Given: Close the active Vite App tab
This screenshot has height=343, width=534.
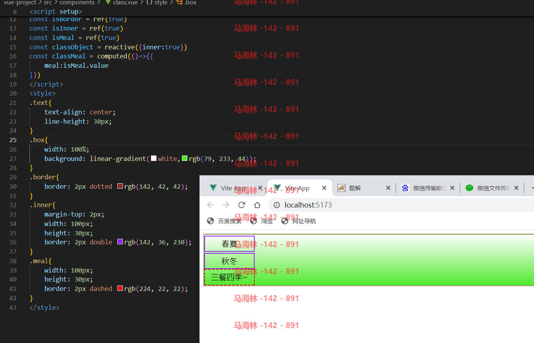Looking at the screenshot, I should (x=324, y=188).
